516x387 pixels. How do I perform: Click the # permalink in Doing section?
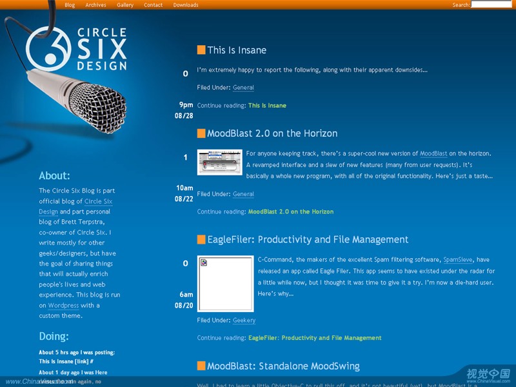tap(92, 361)
